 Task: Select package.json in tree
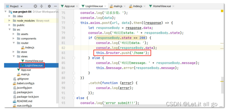coord(25,92)
